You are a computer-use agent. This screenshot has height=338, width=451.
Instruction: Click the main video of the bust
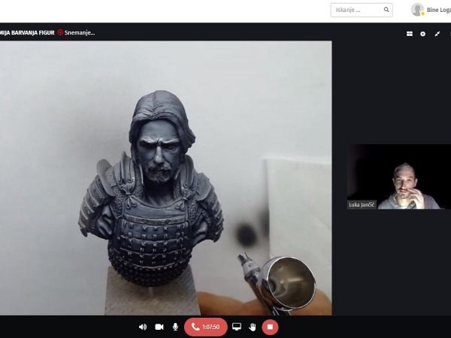(165, 177)
